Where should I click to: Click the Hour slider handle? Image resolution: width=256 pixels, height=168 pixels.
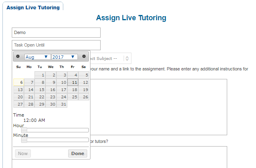click(24, 130)
